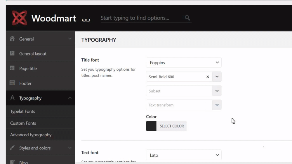Screen dimensions: 292x164
Task: Clear the Semi-Bold 600 selection
Action: tap(208, 77)
